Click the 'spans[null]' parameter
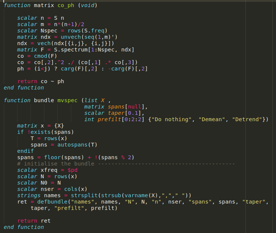Screen dimensions: 276x233 point(126,107)
